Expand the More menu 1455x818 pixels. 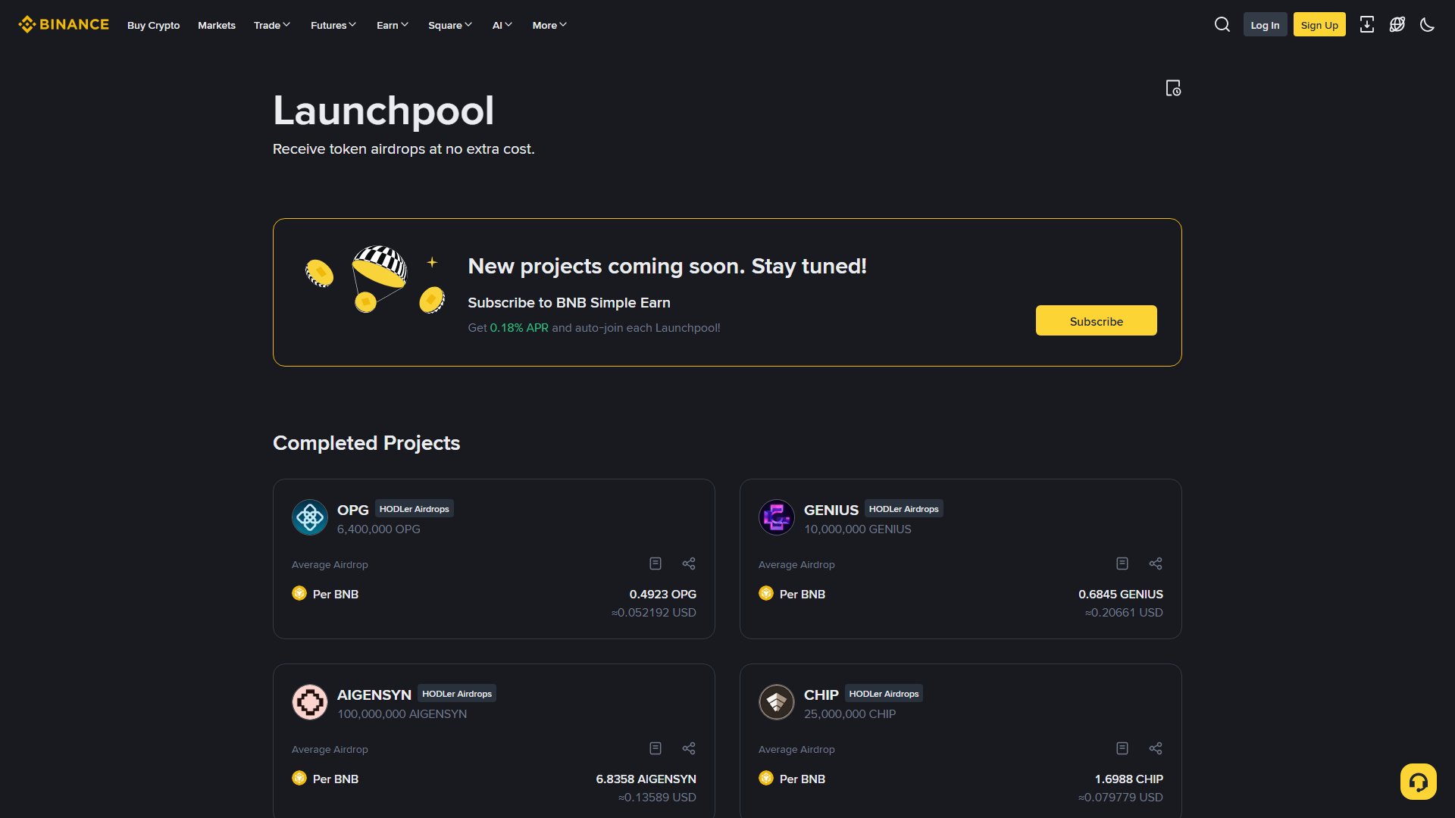pos(549,25)
